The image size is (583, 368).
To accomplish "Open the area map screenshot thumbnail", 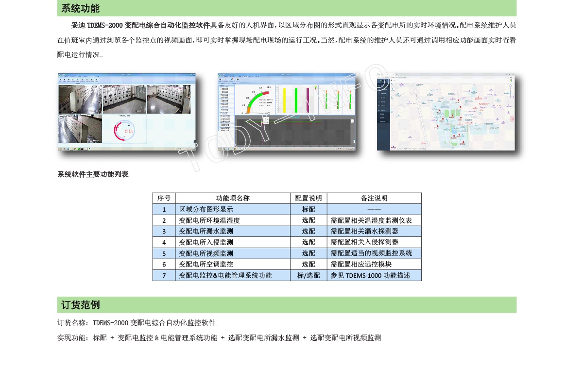I will pyautogui.click(x=446, y=112).
